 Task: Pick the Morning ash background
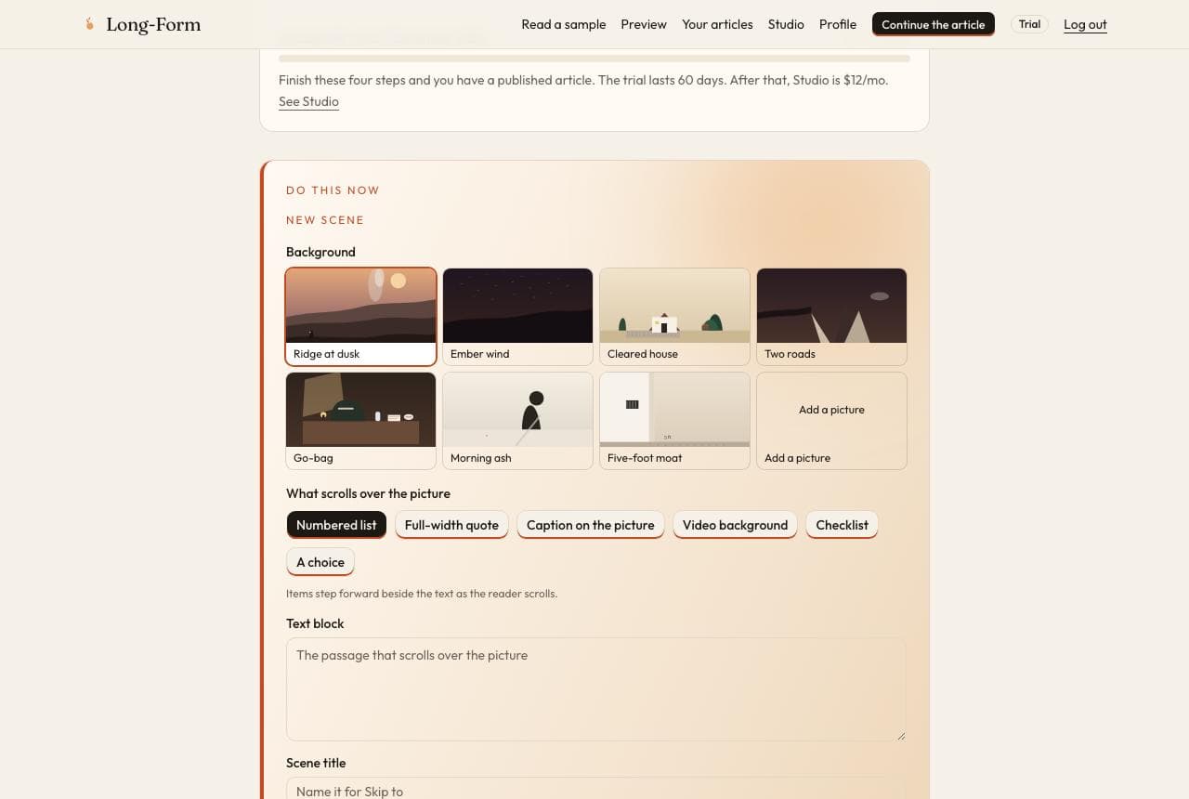click(x=517, y=421)
